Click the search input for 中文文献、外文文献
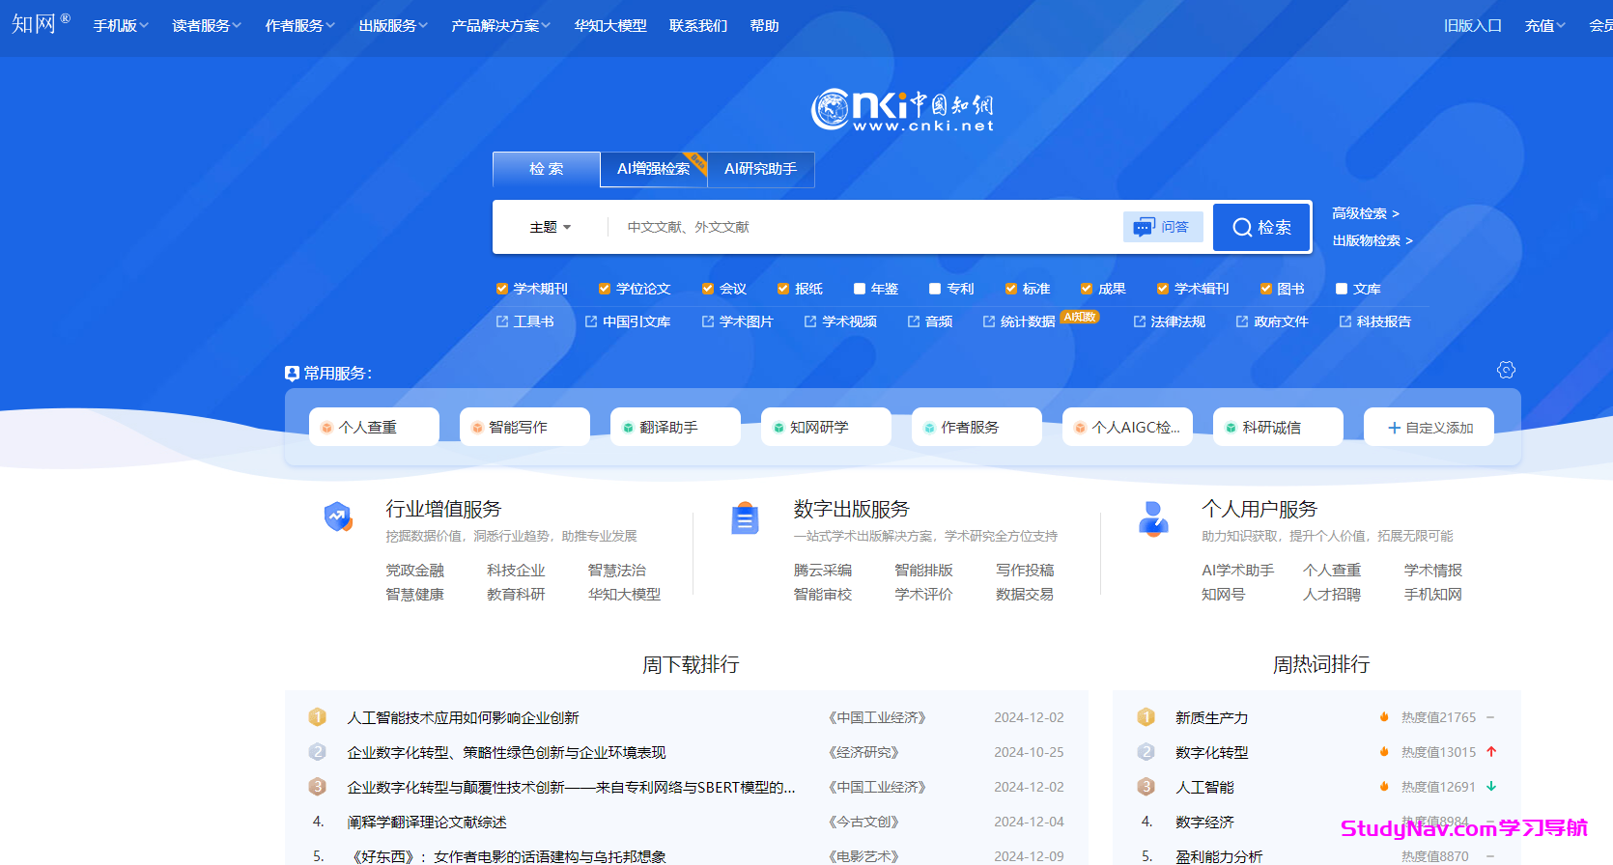This screenshot has width=1613, height=865. 864,227
